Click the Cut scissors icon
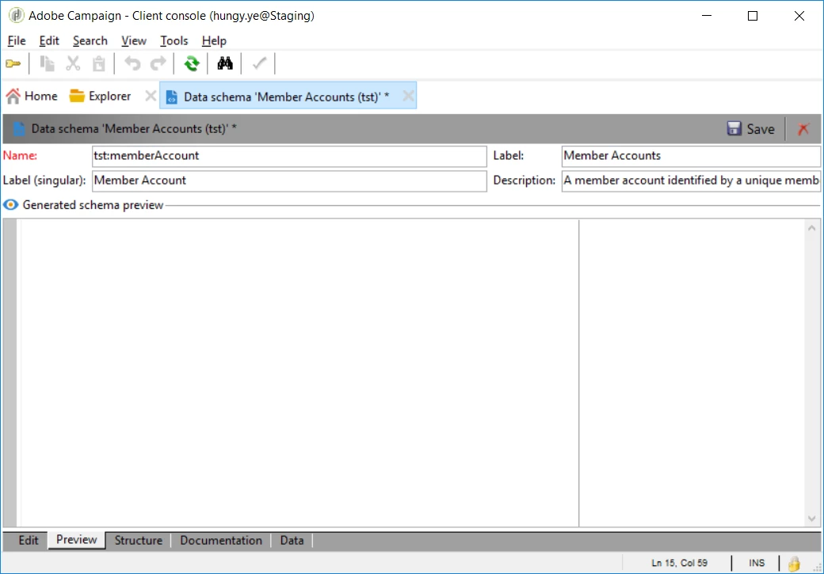 [73, 64]
